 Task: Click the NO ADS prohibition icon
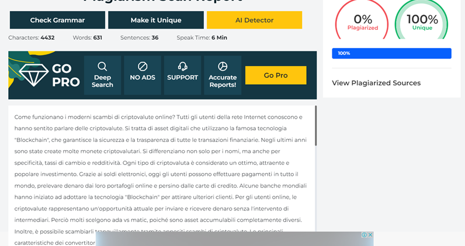[x=143, y=66]
